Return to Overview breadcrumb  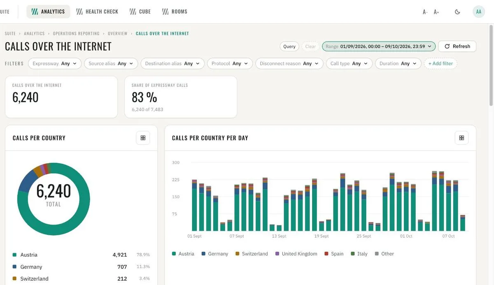point(118,34)
